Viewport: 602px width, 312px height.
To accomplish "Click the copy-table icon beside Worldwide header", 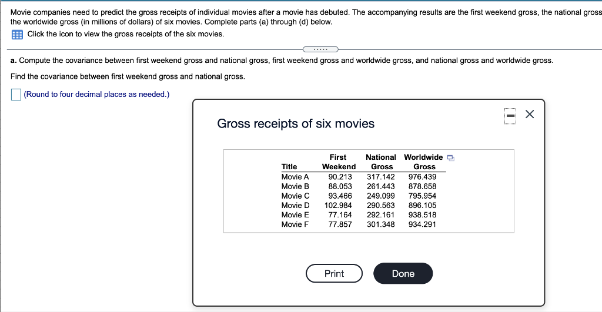I will coord(451,157).
